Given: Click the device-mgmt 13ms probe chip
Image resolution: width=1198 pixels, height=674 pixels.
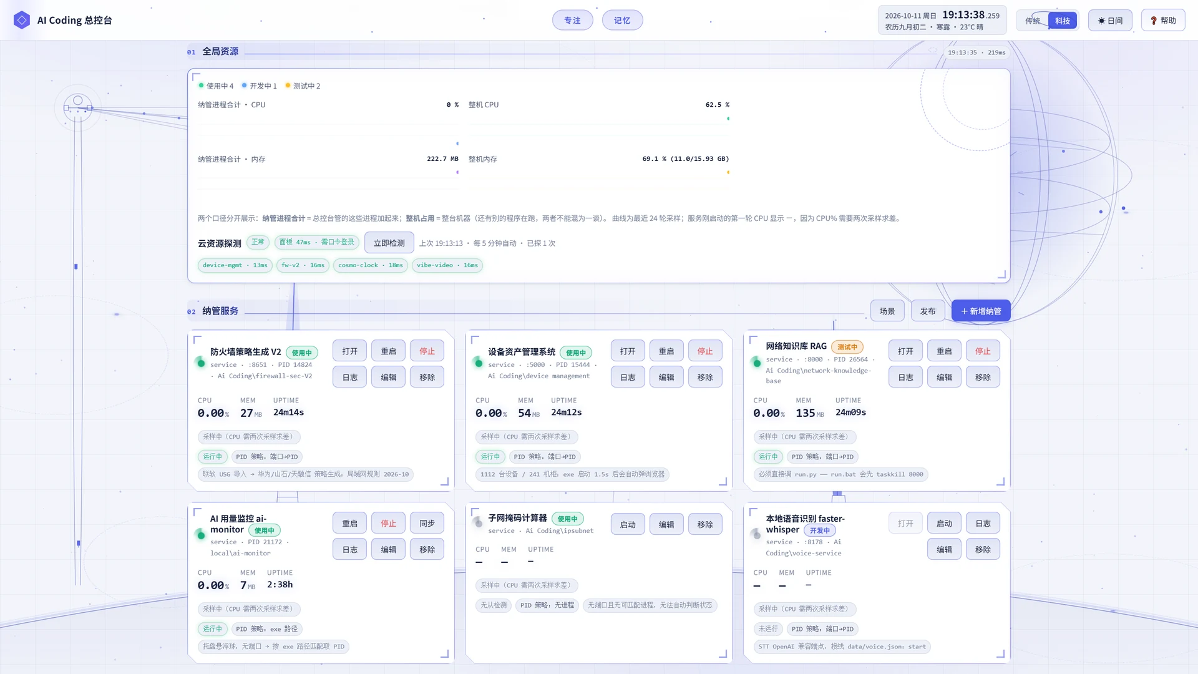Looking at the screenshot, I should tap(235, 265).
